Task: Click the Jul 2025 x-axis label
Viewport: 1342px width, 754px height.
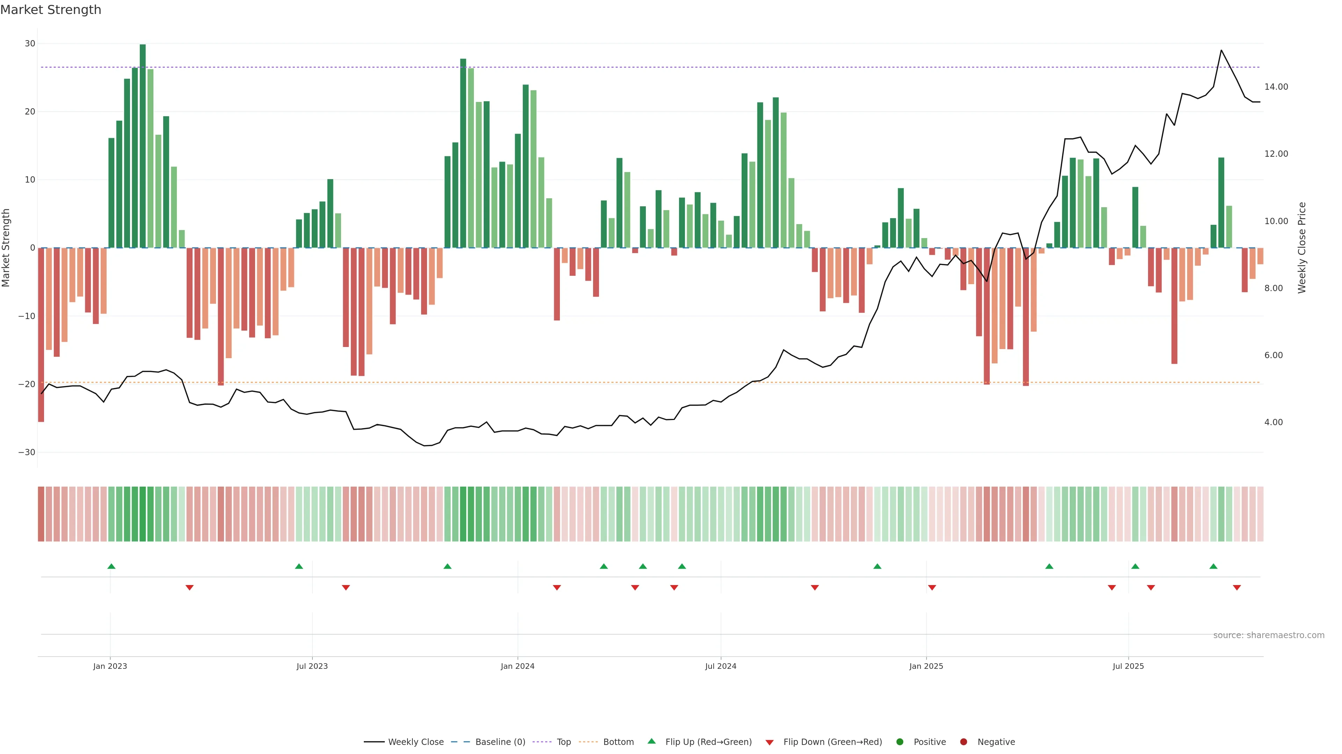Action: tap(1128, 666)
